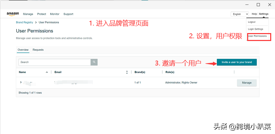Open the Protect menu

(x=42, y=14)
